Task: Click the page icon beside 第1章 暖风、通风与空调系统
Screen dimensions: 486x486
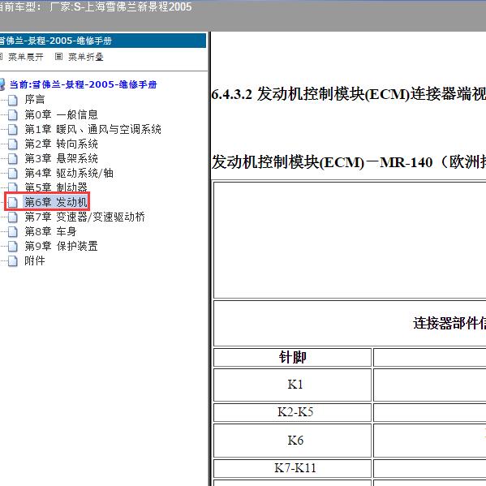Action: pyautogui.click(x=13, y=129)
